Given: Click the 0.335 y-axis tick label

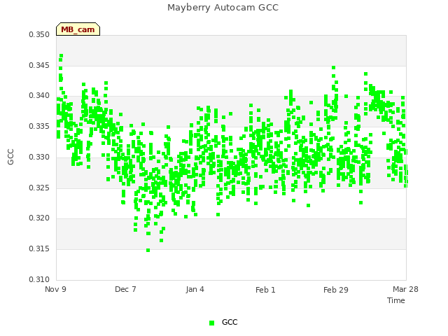Looking at the screenshot, I should 39,126.
